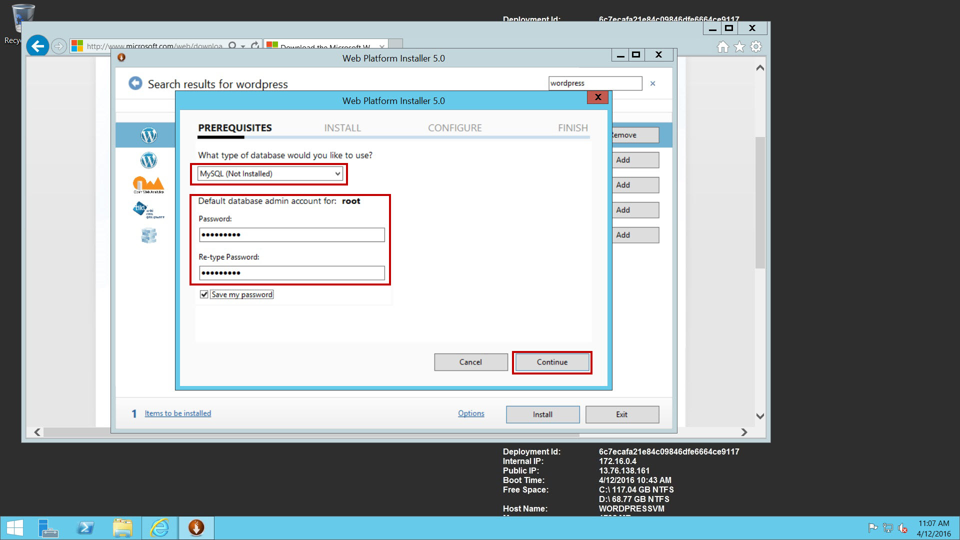Click the horizontal scrollbar left arrow
The height and width of the screenshot is (540, 960).
[37, 432]
